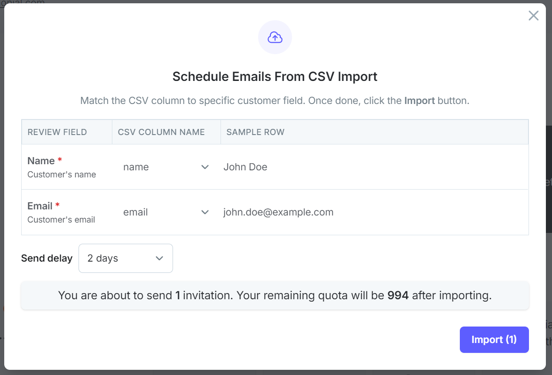Open the Send delay 2 days dropdown
The width and height of the screenshot is (552, 375).
click(x=126, y=258)
